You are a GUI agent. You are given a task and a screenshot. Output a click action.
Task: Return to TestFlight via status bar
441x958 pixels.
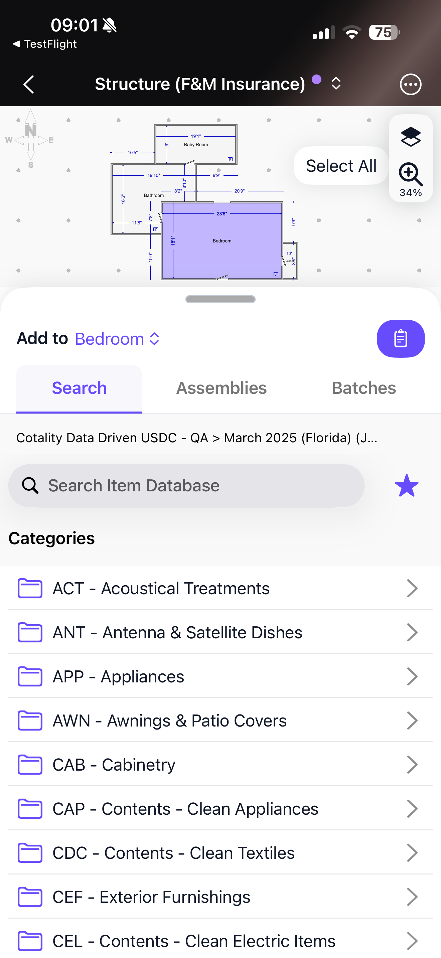coord(45,44)
